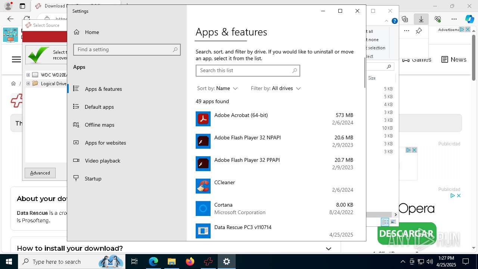Click the volume speaker tray icon
Screen dimensions: 478x269
coord(430,262)
